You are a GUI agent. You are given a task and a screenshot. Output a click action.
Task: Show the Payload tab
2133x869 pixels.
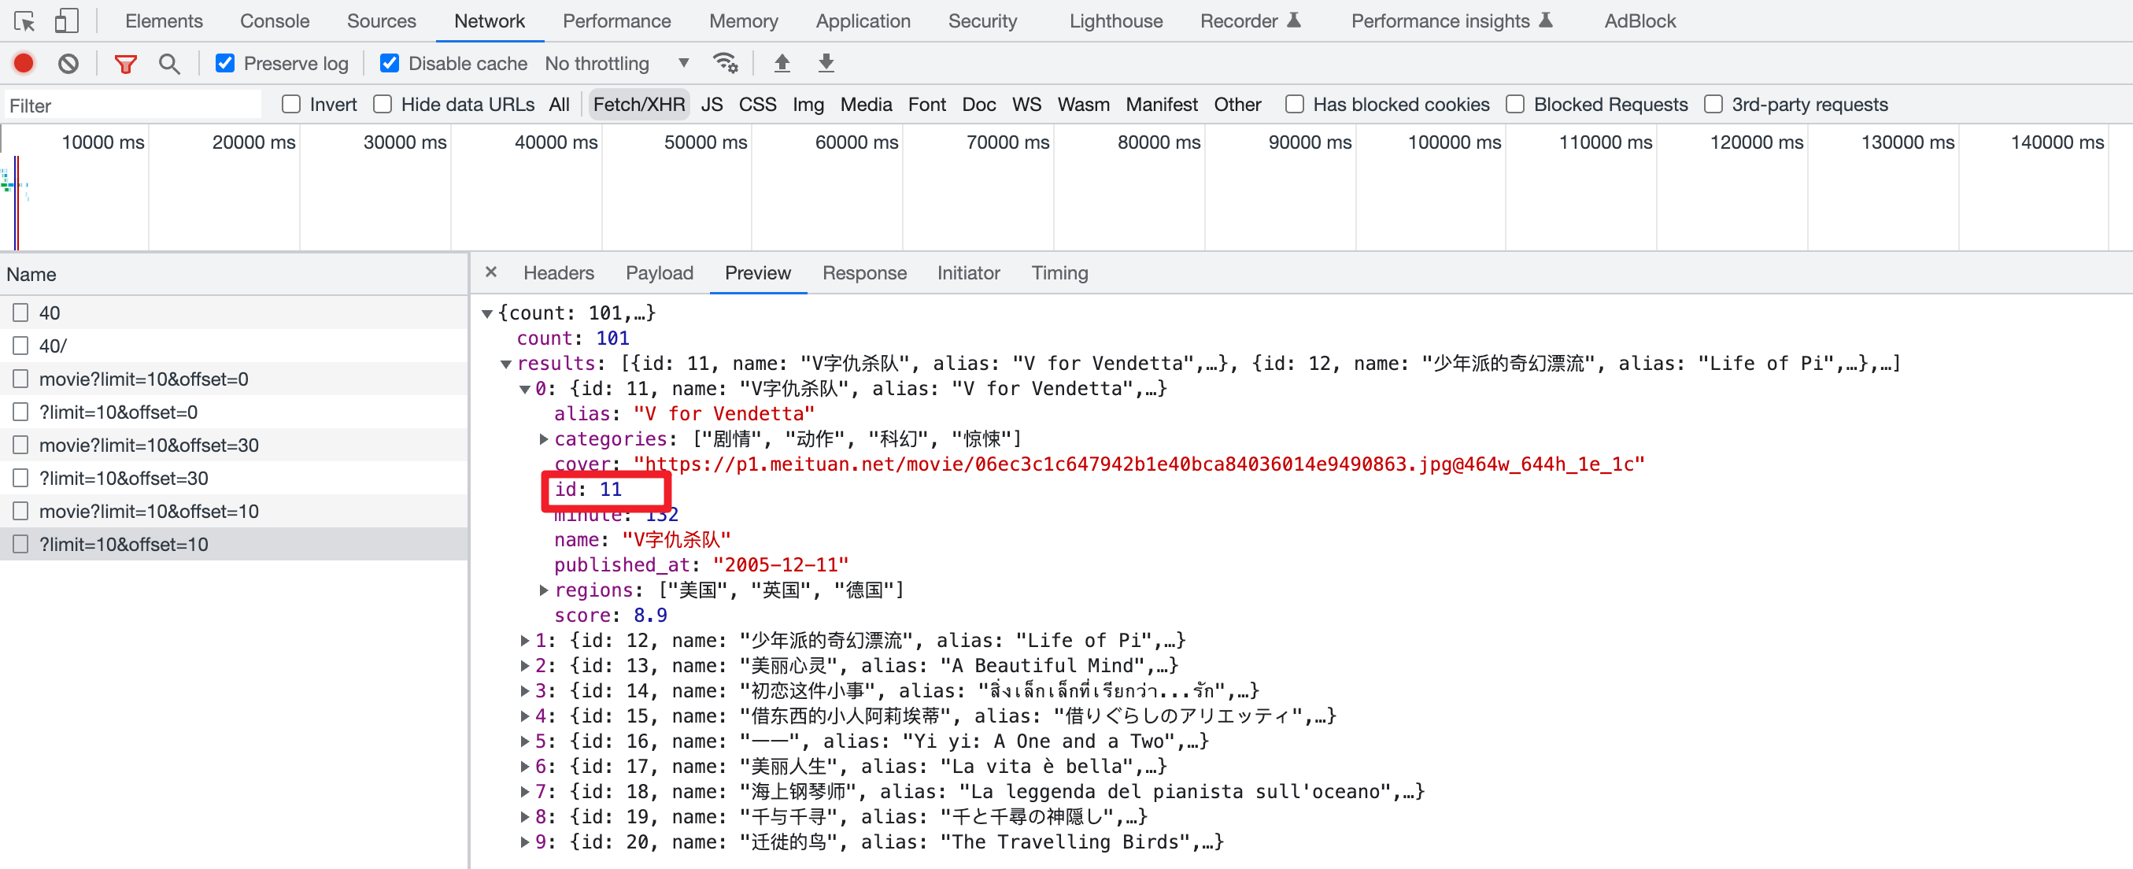(x=660, y=272)
